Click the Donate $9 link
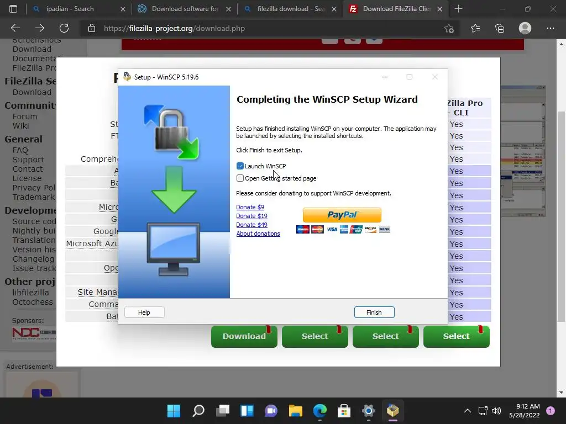566x424 pixels. click(x=250, y=207)
